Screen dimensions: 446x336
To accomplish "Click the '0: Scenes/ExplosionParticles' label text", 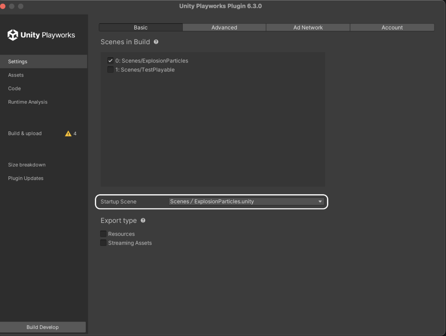I will (151, 61).
